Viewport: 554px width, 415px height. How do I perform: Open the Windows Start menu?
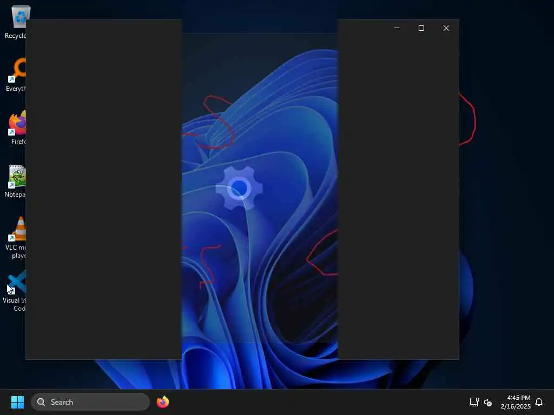(x=17, y=402)
